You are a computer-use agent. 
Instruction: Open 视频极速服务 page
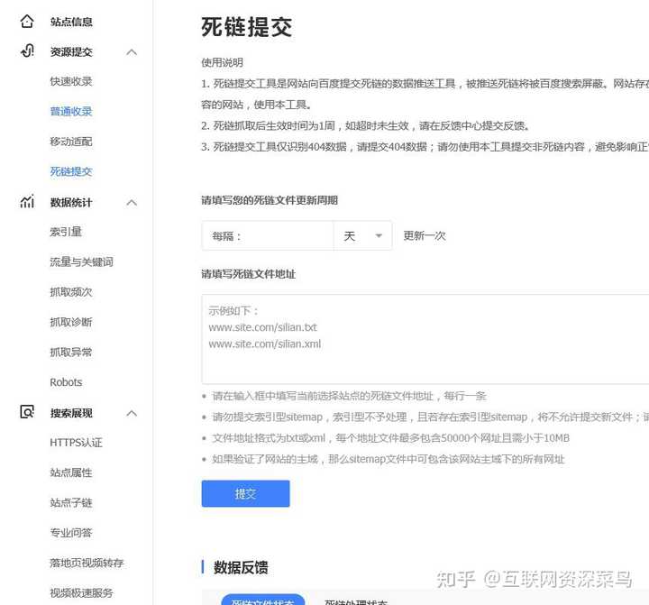(81, 593)
